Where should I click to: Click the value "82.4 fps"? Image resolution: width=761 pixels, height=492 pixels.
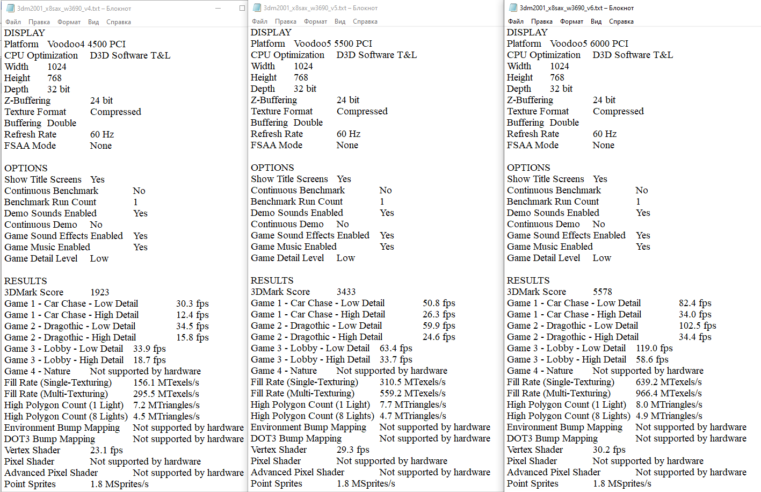coord(695,303)
